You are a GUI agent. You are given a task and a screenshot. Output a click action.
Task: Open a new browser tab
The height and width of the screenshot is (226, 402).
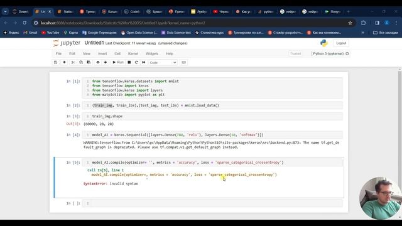(348, 11)
